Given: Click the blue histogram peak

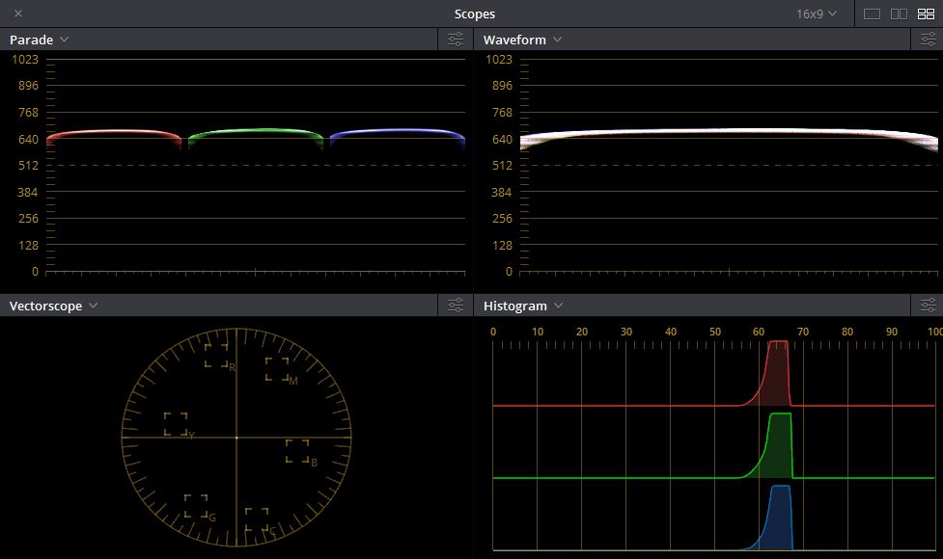Looking at the screenshot, I should click(780, 517).
